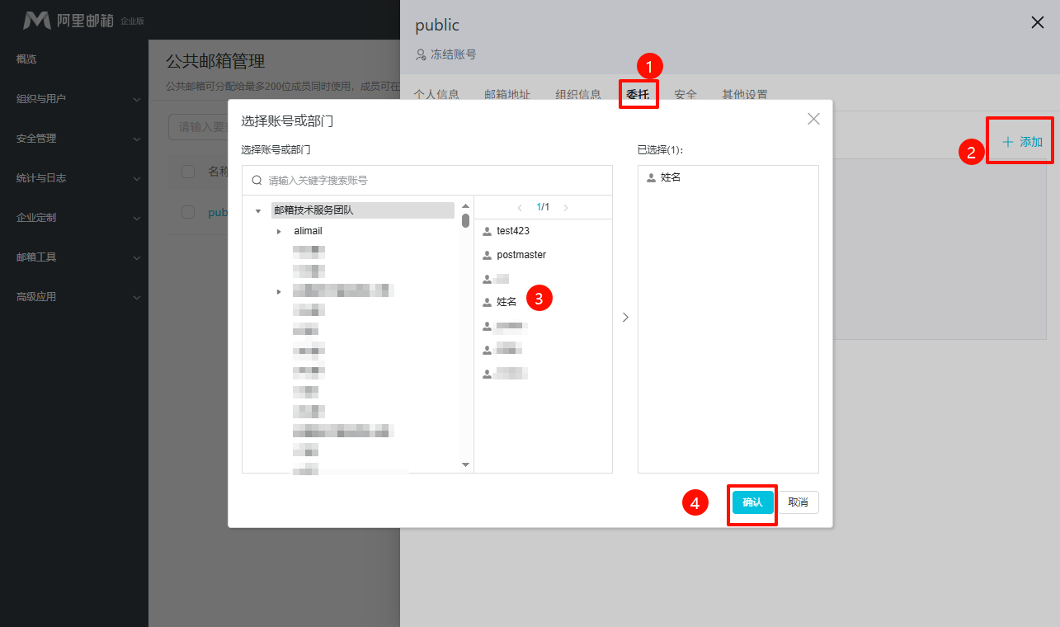Viewport: 1060px width, 627px height.
Task: Click the freeze account icon under public
Action: (x=421, y=54)
